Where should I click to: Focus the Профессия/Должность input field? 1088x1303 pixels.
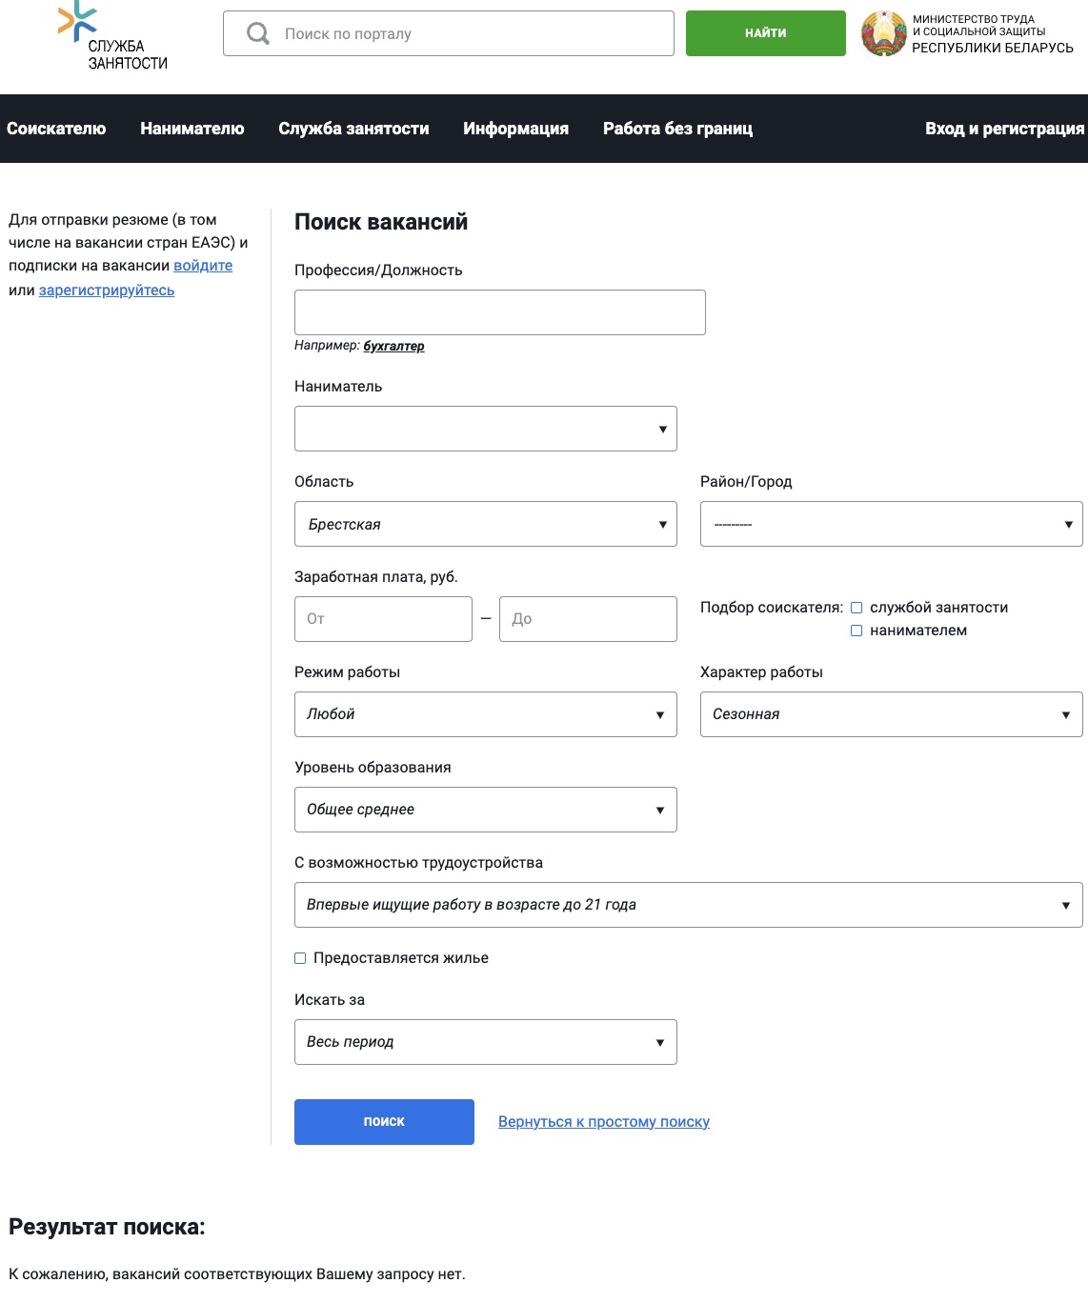499,312
